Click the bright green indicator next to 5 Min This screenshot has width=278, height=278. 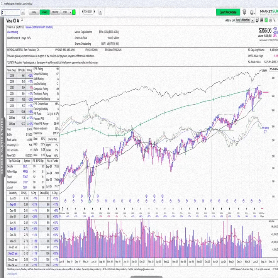tap(74, 12)
